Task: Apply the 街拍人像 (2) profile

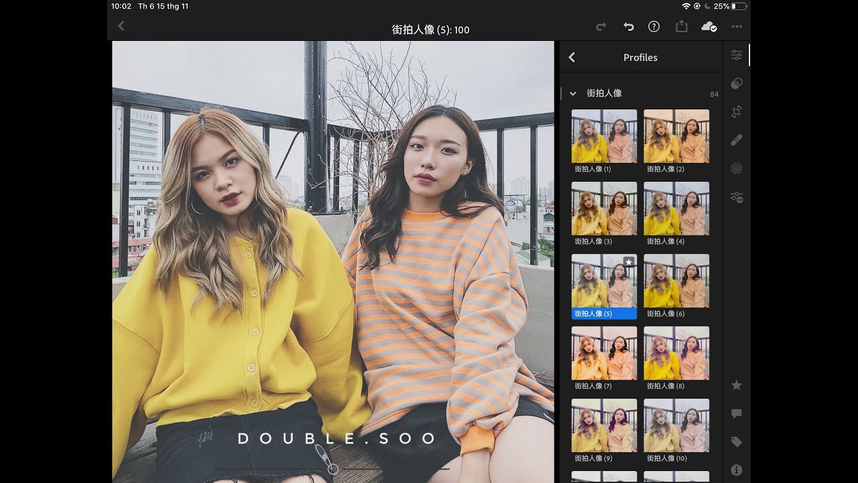Action: (676, 142)
